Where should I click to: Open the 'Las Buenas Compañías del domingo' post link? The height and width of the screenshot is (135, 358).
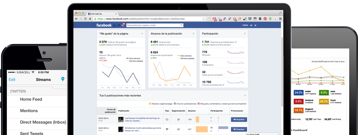142,119
